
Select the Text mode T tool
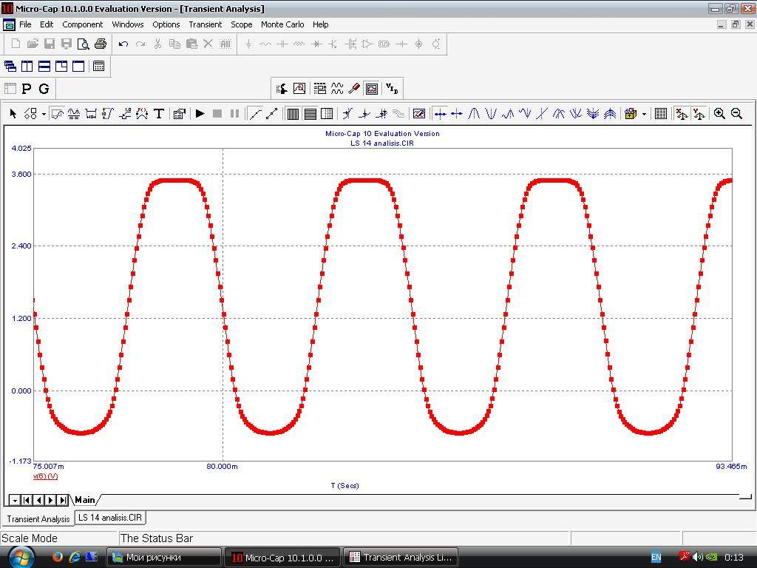pos(158,114)
